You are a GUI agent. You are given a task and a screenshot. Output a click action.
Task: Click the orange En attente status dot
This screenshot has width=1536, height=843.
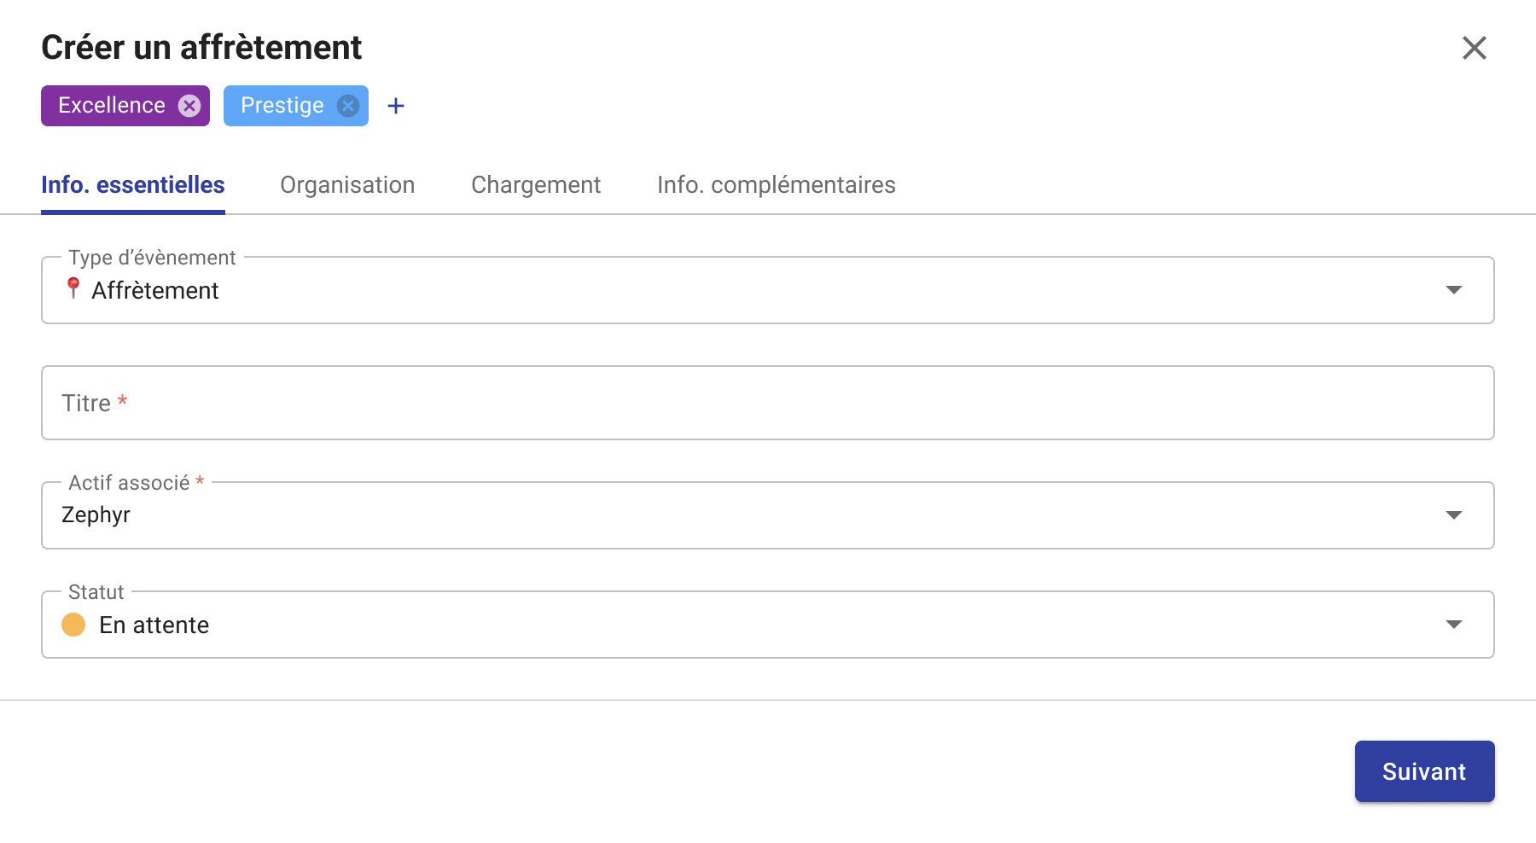tap(73, 625)
